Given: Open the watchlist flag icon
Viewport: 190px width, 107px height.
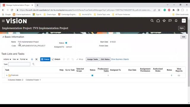Looking at the screenshot, I should pos(170,21).
